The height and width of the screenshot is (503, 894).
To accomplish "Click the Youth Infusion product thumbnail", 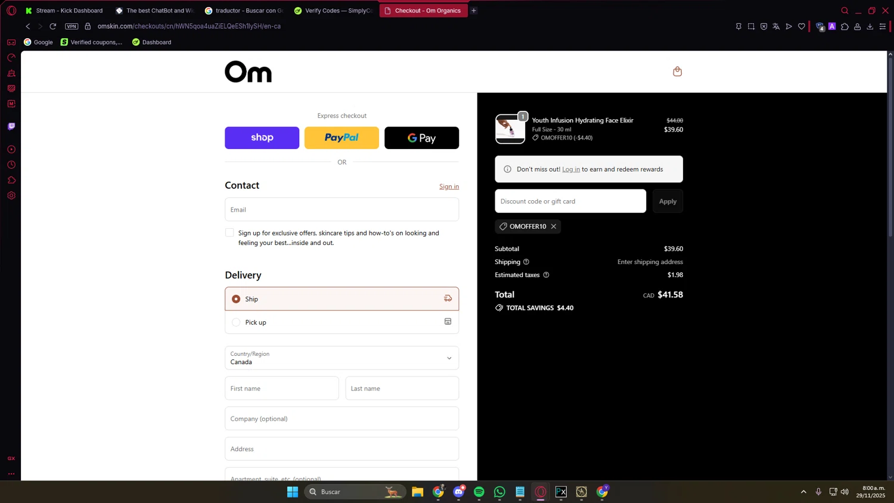I will (x=510, y=129).
